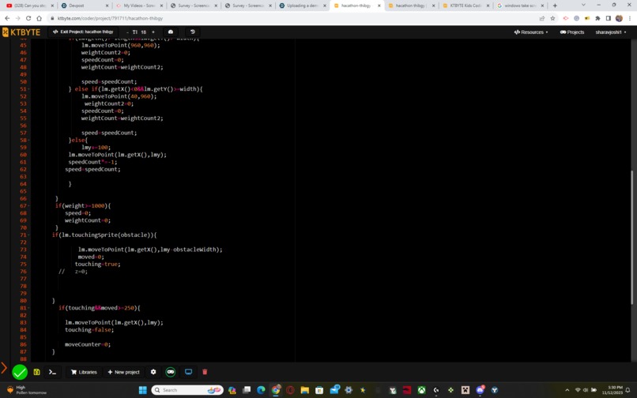Click the dashboard gauge icon in toolbar
The image size is (637, 398).
171,32
